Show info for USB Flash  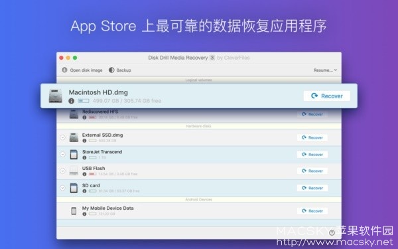pos(84,174)
